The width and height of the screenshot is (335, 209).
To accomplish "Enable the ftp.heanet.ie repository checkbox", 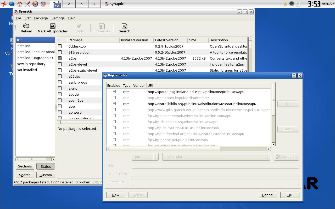I will click(x=114, y=98).
